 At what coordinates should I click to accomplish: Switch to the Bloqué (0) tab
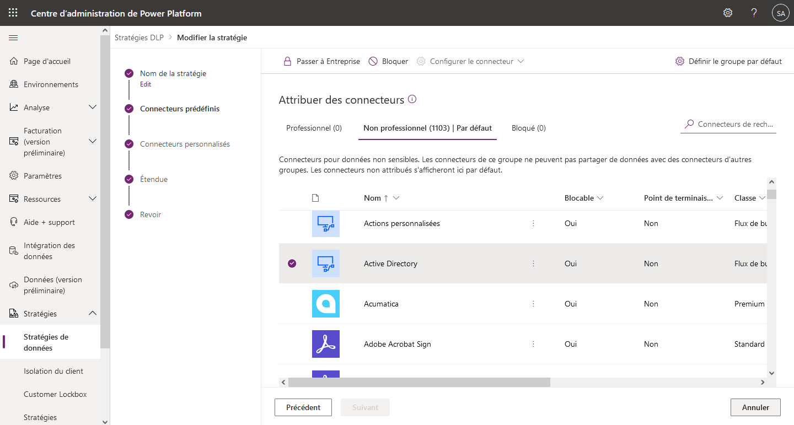(529, 128)
